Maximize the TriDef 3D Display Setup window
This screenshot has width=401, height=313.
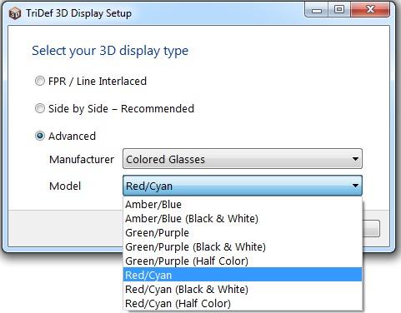pyautogui.click(x=339, y=10)
